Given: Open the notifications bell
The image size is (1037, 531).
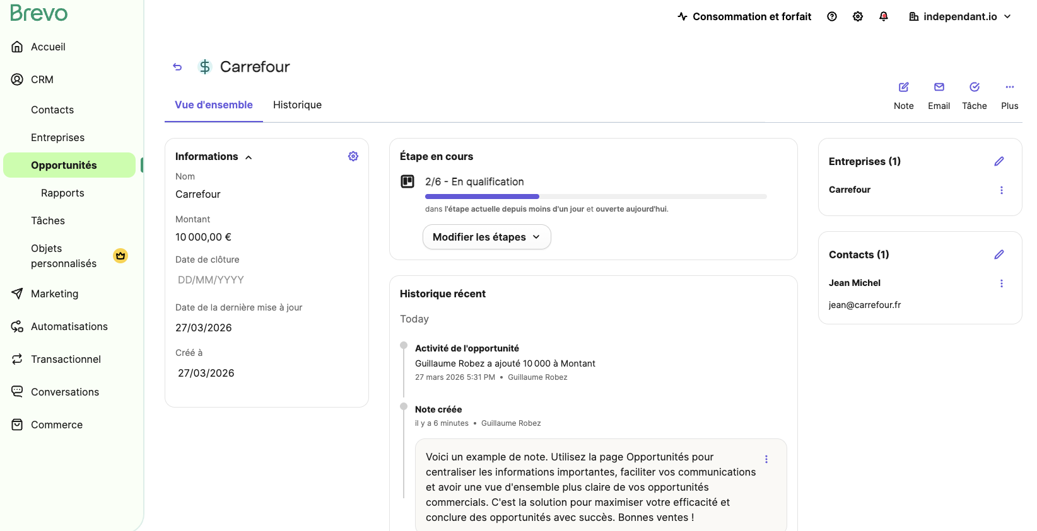Looking at the screenshot, I should point(884,16).
